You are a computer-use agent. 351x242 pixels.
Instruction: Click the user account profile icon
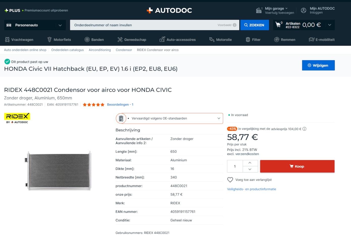point(304,10)
